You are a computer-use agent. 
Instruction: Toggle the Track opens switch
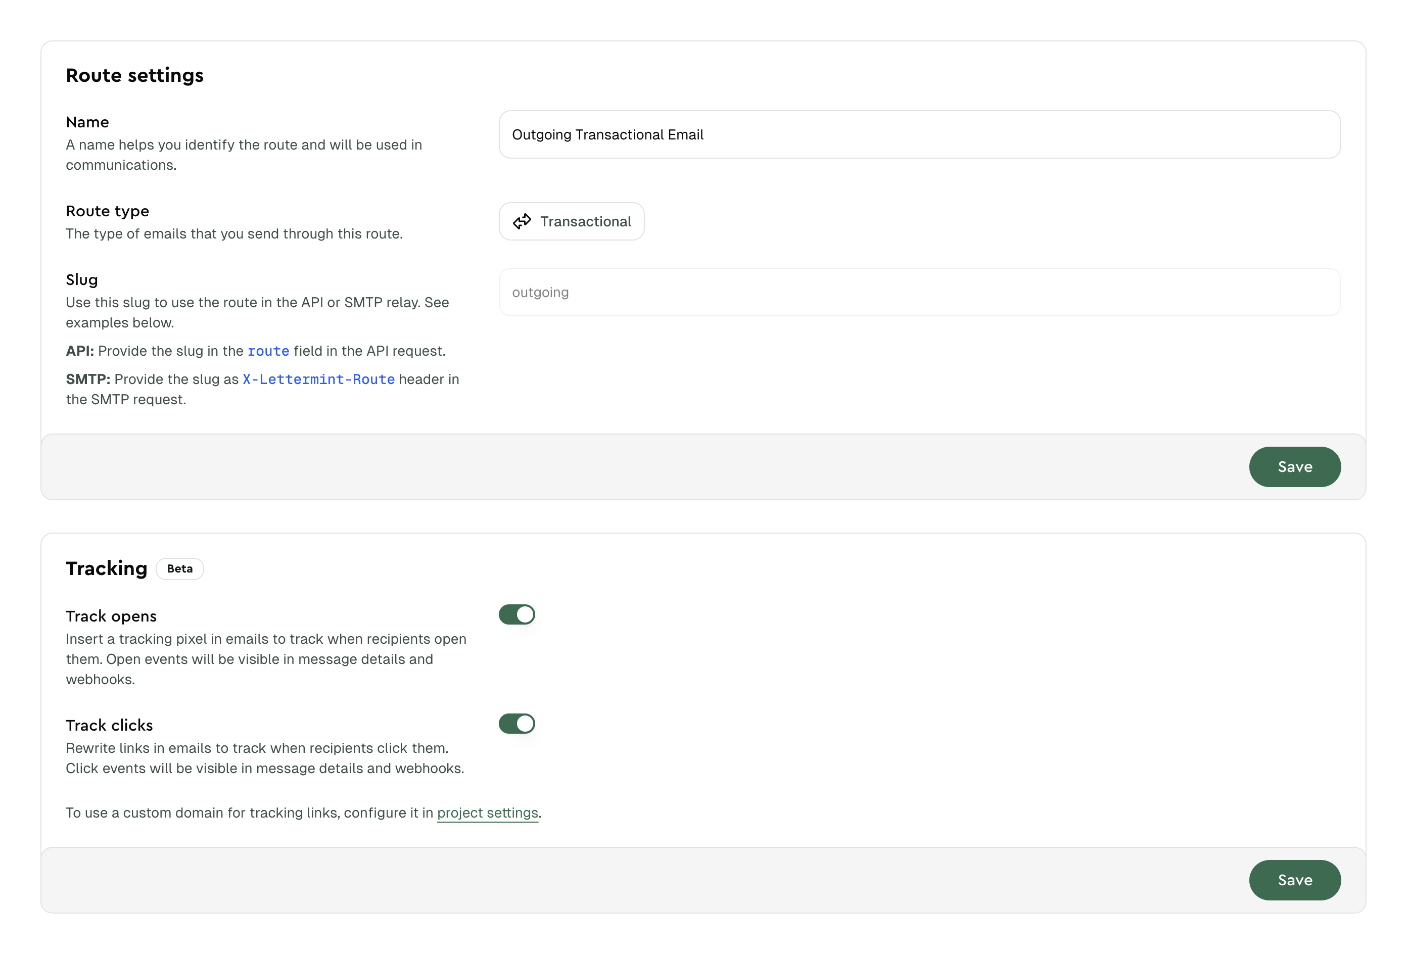click(517, 614)
